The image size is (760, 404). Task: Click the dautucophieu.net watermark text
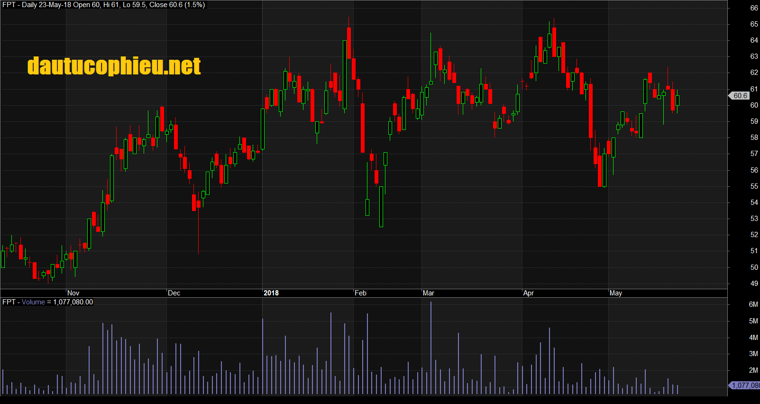(114, 66)
